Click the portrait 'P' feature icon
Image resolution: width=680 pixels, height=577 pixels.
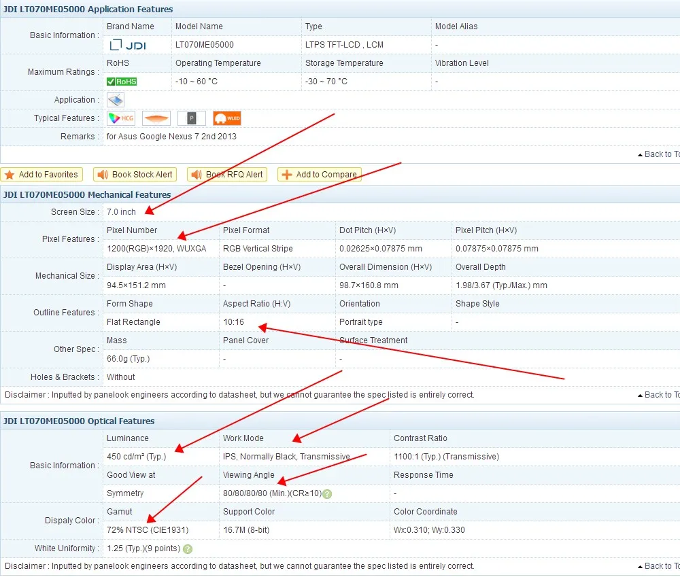point(192,118)
